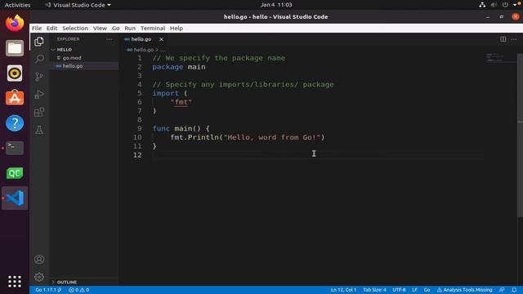Open the File menu
Viewport: 523px width, 294px height.
click(37, 29)
